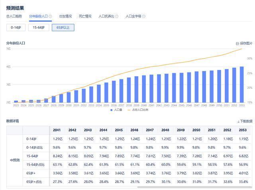This screenshot has width=255, height=190.
Task: Click the 2041 column header in table
Action: pos(57,130)
